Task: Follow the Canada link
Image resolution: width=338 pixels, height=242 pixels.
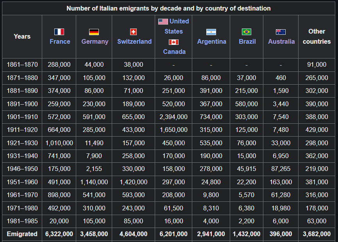Action: (x=174, y=52)
